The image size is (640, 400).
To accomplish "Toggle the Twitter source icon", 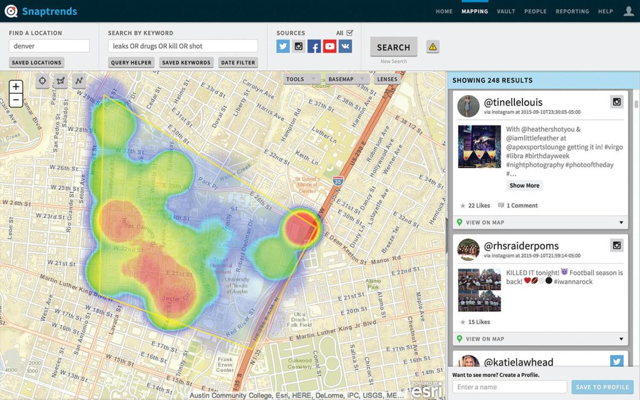I will tap(283, 46).
